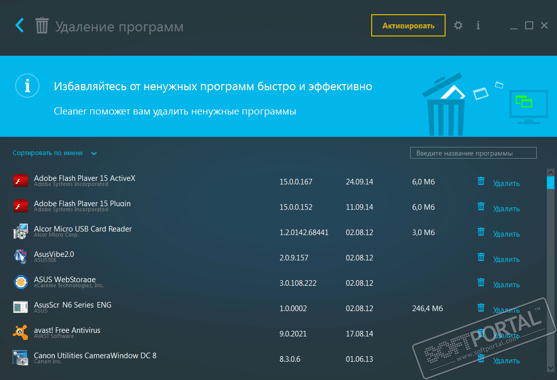Click Удалить for Alcor Micro USB Card Reader
Image resolution: width=557 pixels, height=380 pixels.
(506, 234)
